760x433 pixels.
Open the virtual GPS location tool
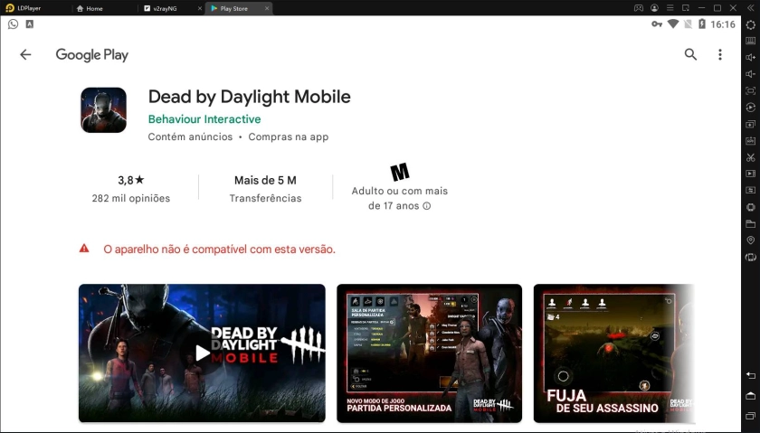tap(750, 240)
